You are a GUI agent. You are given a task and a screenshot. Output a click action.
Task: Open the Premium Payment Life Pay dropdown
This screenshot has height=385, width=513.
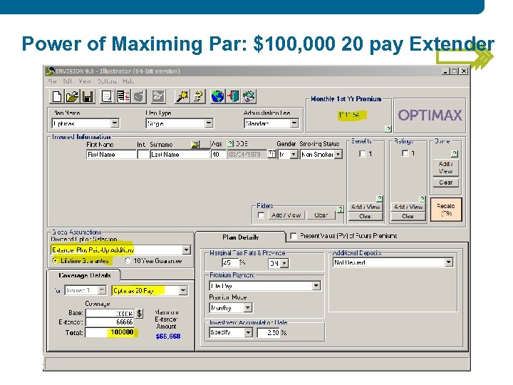tap(316, 286)
